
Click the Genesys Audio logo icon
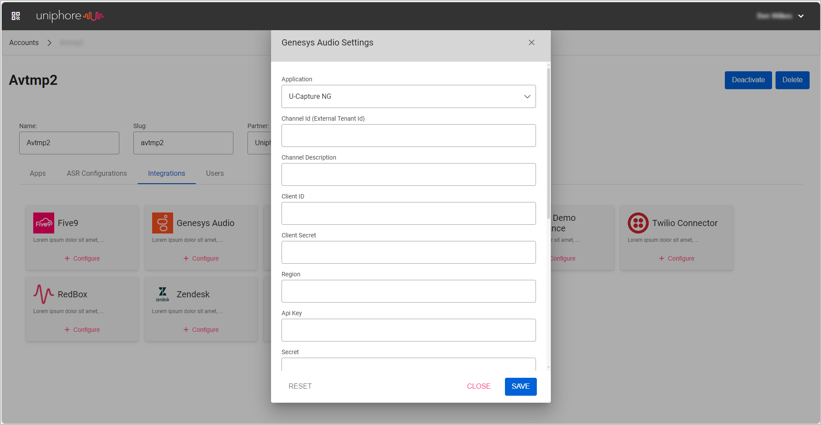pos(163,223)
